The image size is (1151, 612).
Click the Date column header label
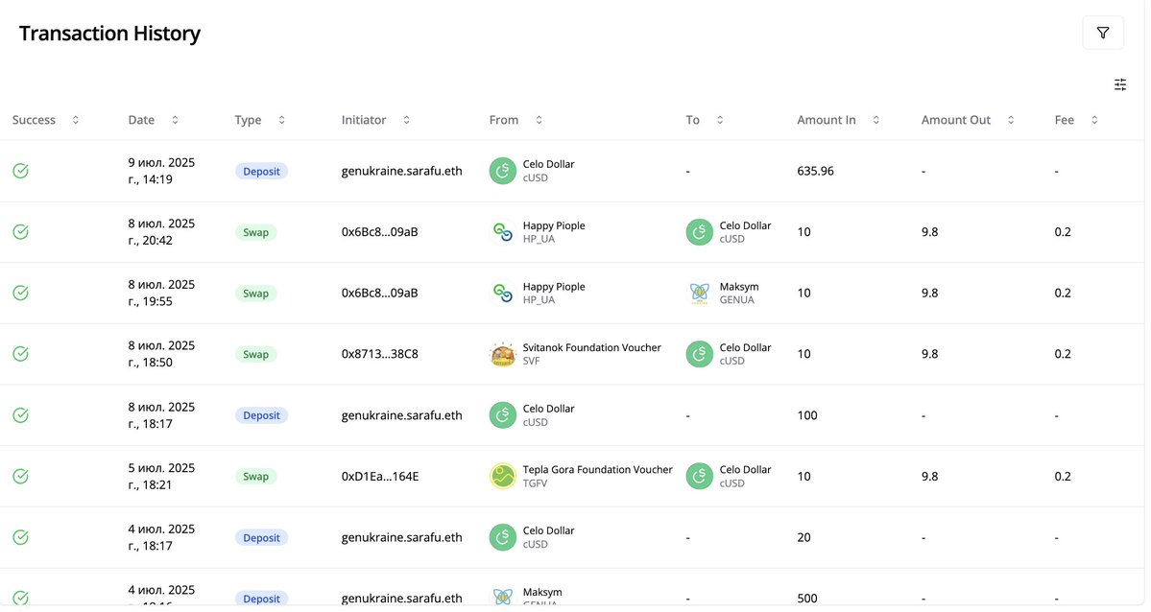(141, 120)
